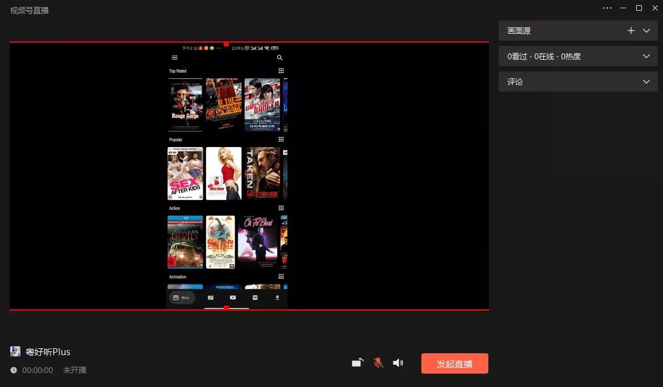Screen dimensions: 663x387
Task: Click the 发起直播 start broadcast button
Action: click(455, 363)
